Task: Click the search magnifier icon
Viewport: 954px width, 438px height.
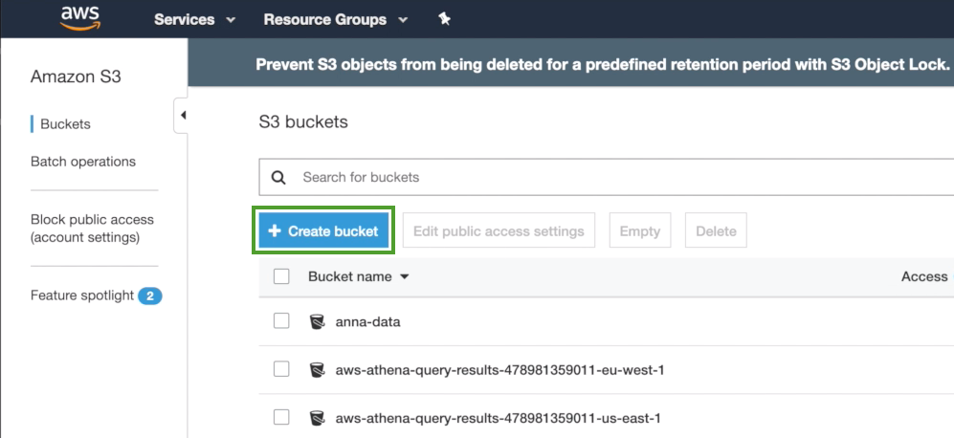Action: (278, 177)
